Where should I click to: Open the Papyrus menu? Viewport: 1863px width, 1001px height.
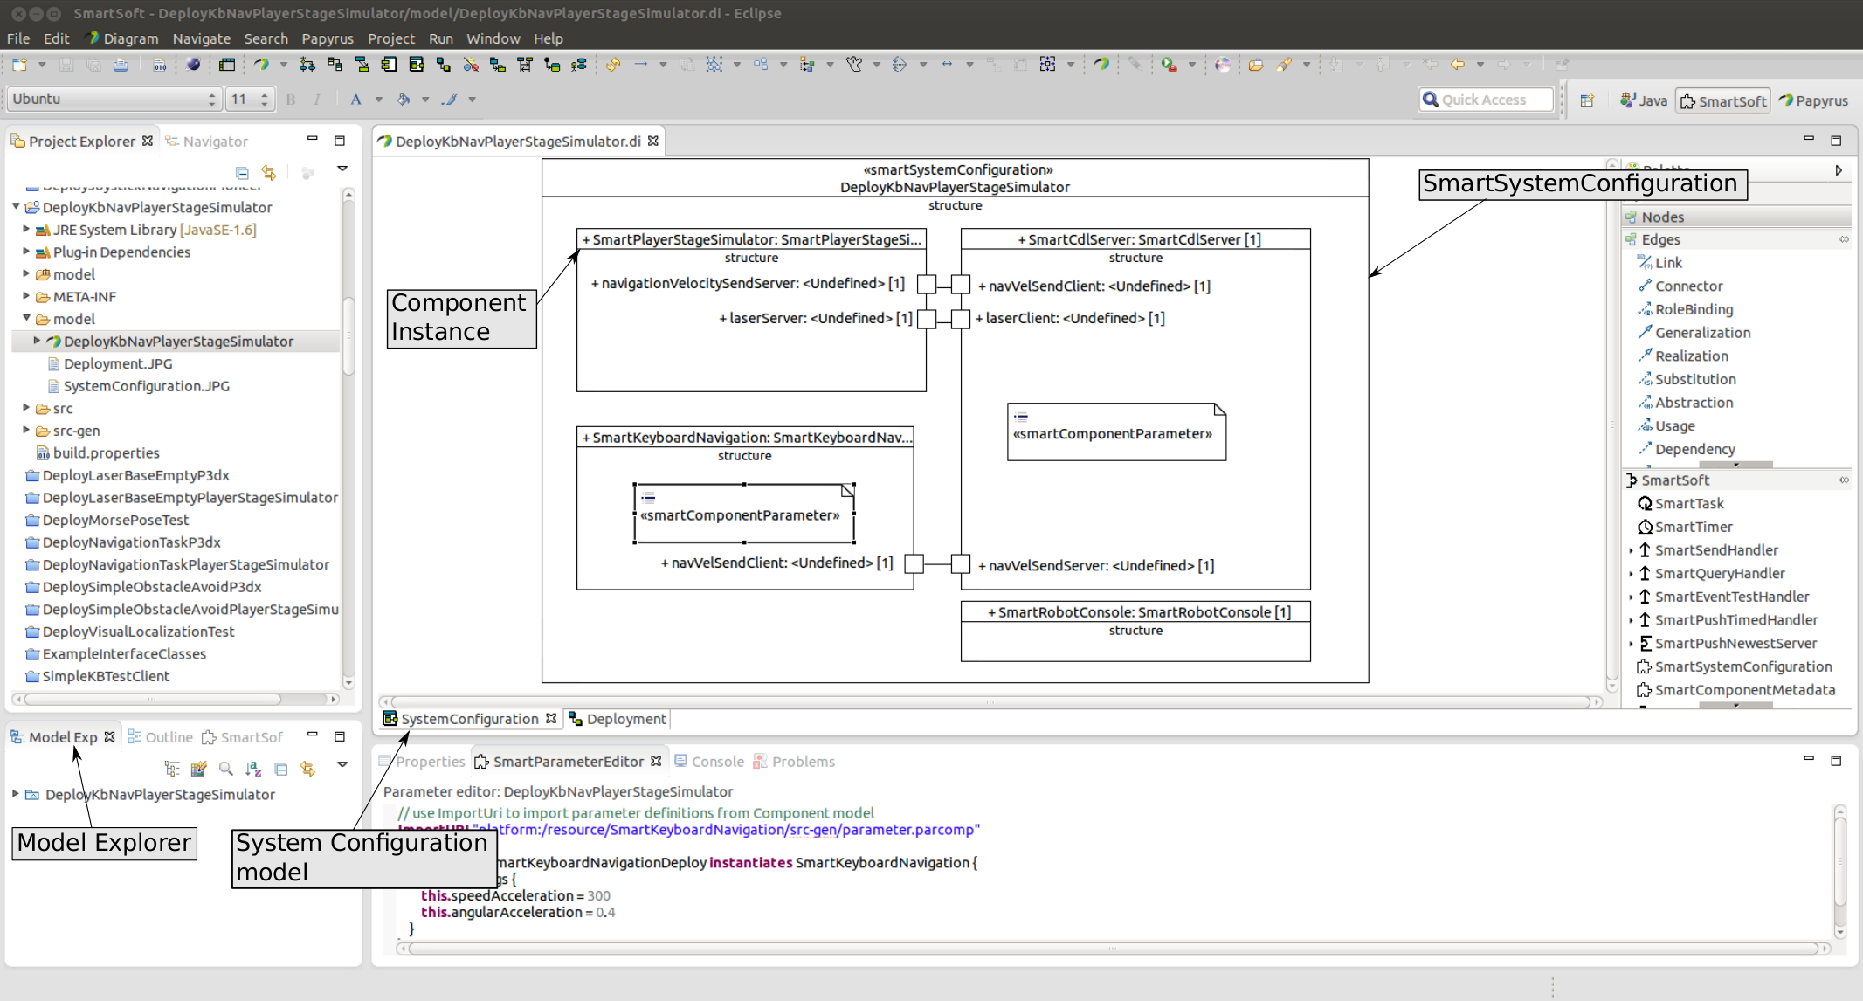[x=328, y=38]
